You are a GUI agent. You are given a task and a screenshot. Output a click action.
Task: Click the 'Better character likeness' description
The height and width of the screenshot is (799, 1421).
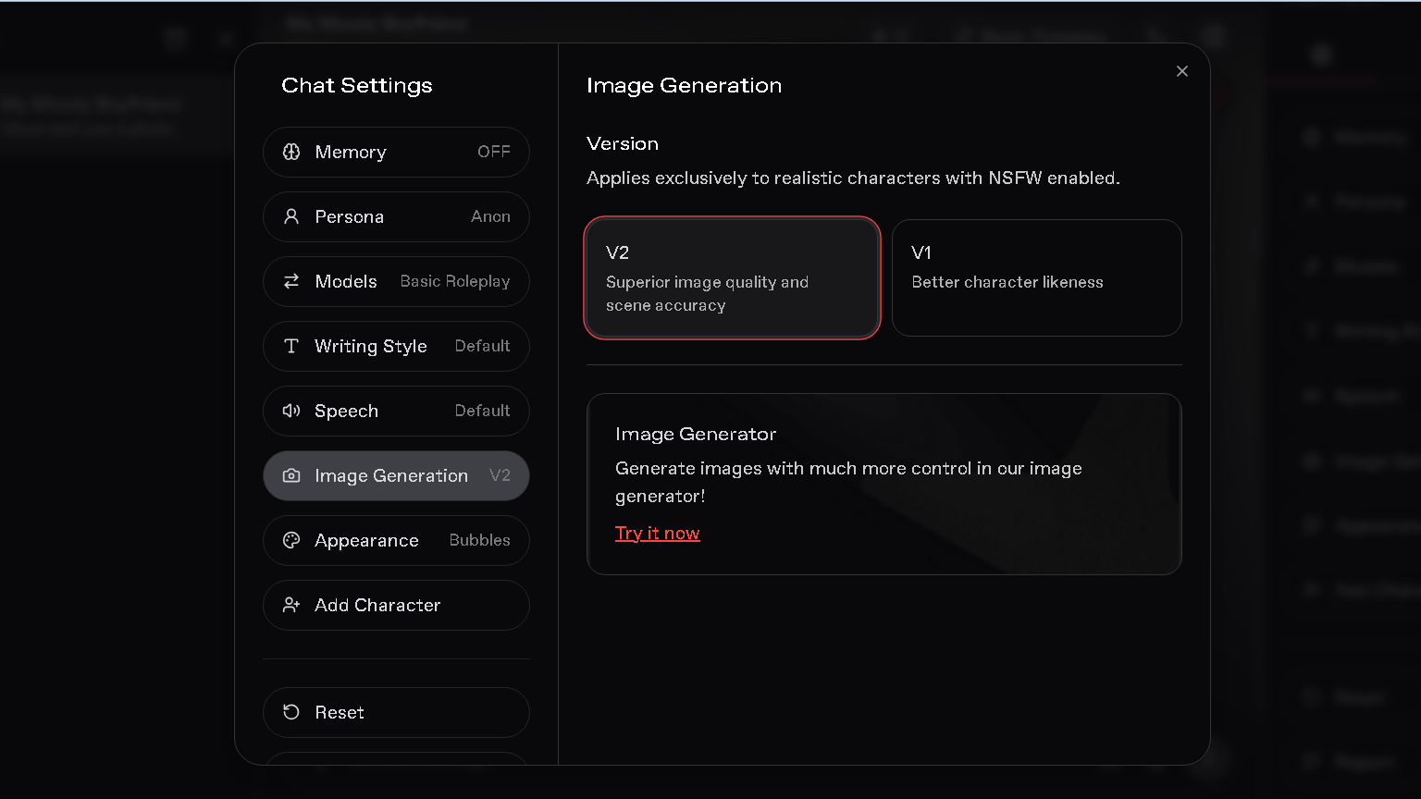(1007, 282)
